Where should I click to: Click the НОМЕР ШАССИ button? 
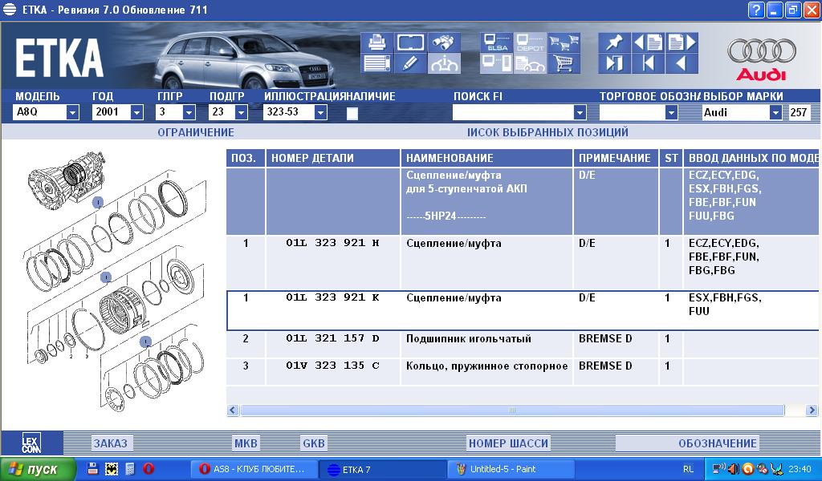pyautogui.click(x=508, y=443)
